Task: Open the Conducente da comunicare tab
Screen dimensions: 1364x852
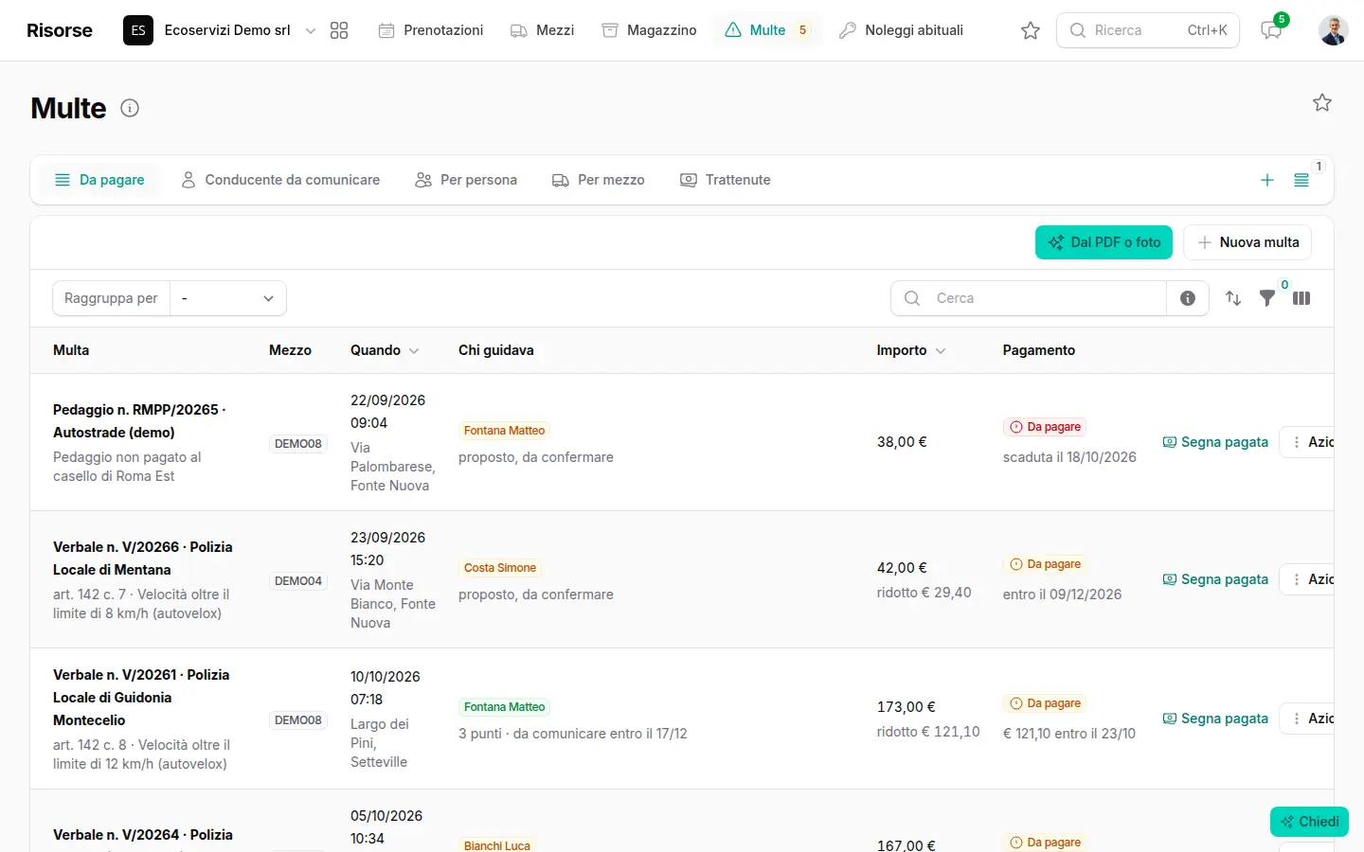Action: 280,180
